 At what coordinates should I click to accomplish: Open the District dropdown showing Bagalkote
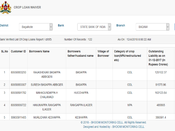click(x=36, y=27)
